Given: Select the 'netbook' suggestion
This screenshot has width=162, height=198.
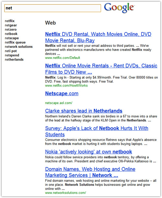Looking at the screenshot, I should click(11, 34).
